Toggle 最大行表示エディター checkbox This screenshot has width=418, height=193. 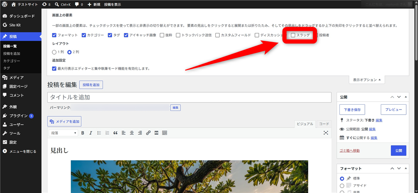54,69
